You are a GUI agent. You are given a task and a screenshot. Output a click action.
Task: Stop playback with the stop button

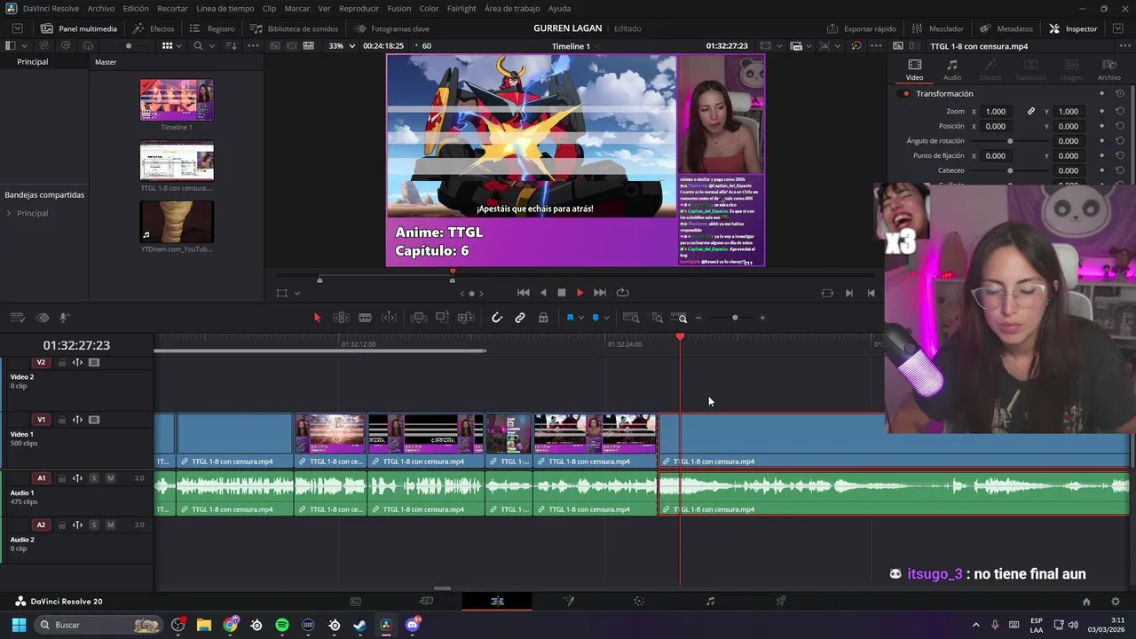[561, 293]
